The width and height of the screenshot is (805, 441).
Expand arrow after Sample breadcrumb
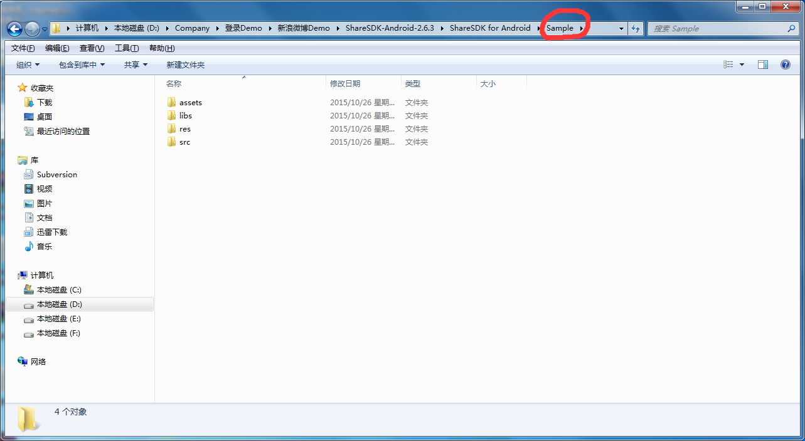(582, 28)
